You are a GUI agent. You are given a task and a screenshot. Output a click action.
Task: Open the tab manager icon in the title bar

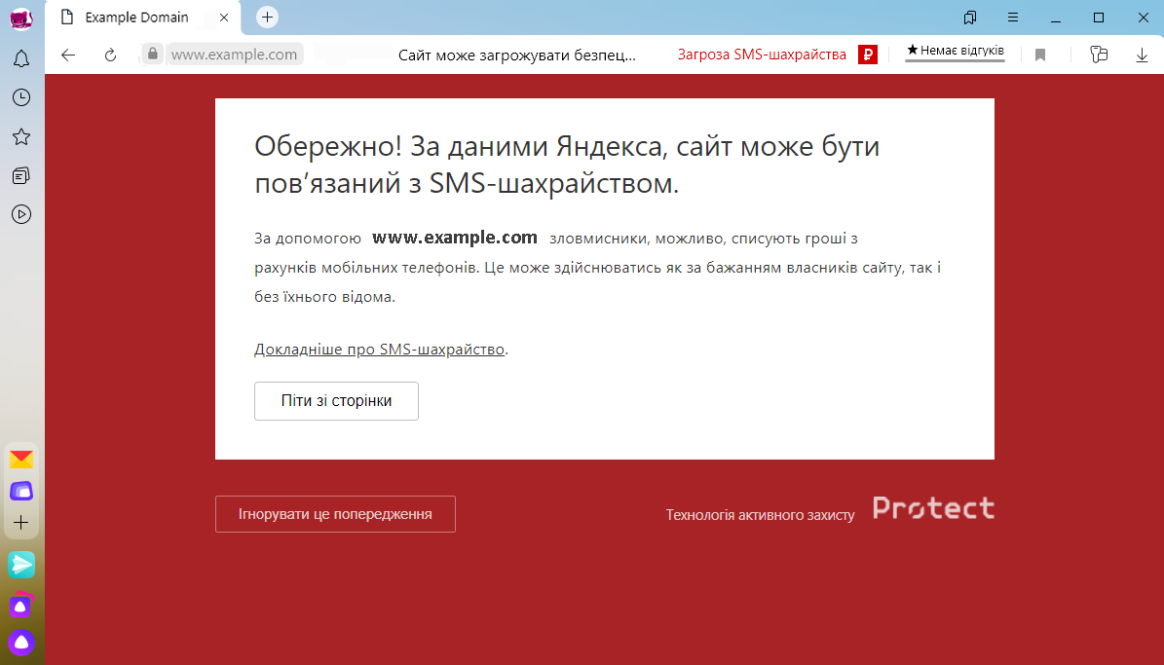pos(969,18)
